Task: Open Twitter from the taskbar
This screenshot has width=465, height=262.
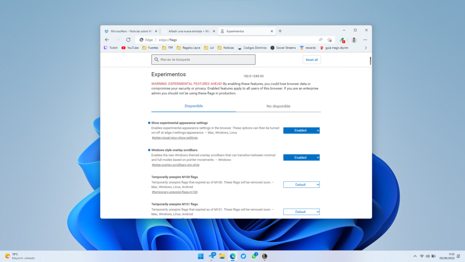Action: coord(243,257)
